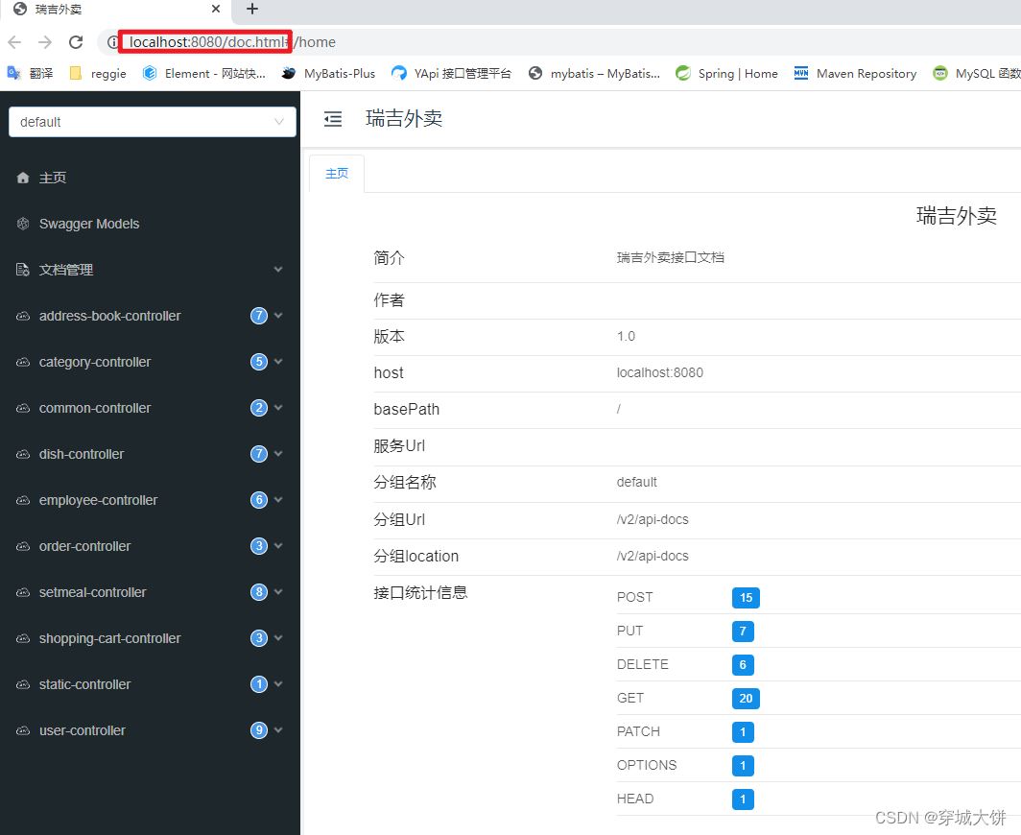Screen dimensions: 1021x835
Task: Expand address-book-controller chevron
Action: (278, 316)
